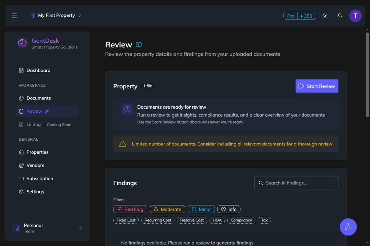Click the clock icon in the ready banner
Viewport: 370px width, 246px height.
[x=127, y=109]
